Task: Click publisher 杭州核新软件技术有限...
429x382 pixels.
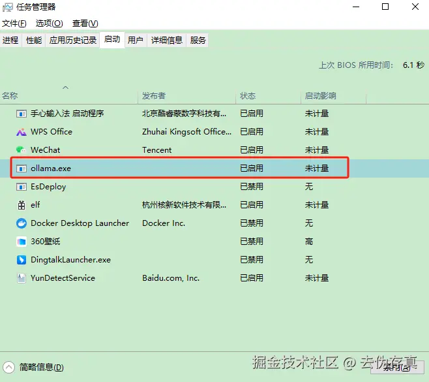Action: pyautogui.click(x=184, y=204)
